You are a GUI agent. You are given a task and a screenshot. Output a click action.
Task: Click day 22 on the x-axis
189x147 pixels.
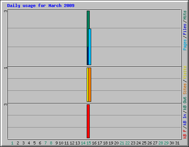pos(127,143)
